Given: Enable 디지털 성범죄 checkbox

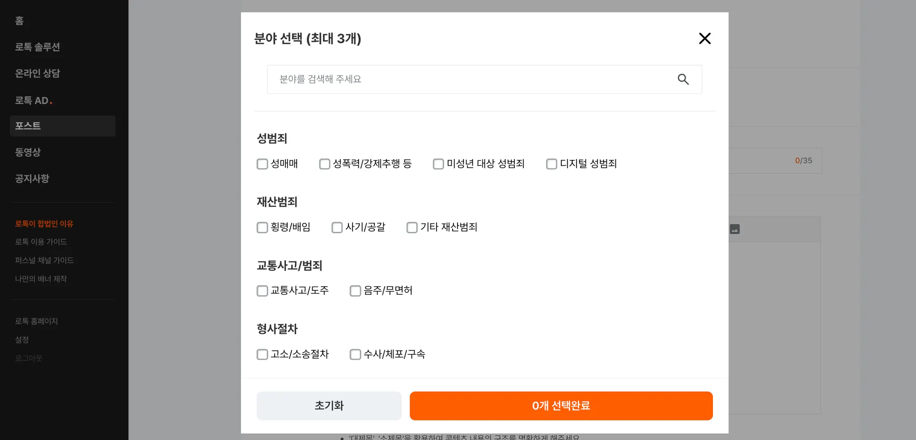Looking at the screenshot, I should click(551, 164).
